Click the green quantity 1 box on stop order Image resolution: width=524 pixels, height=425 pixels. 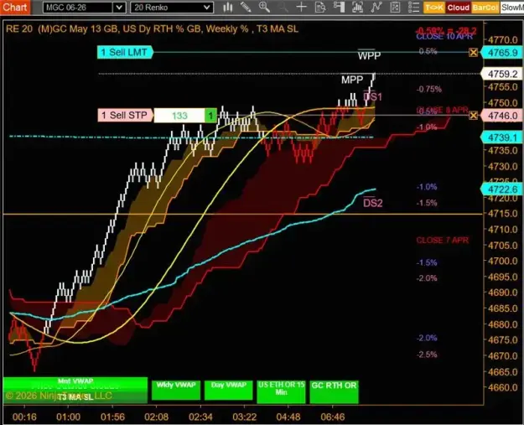point(210,116)
